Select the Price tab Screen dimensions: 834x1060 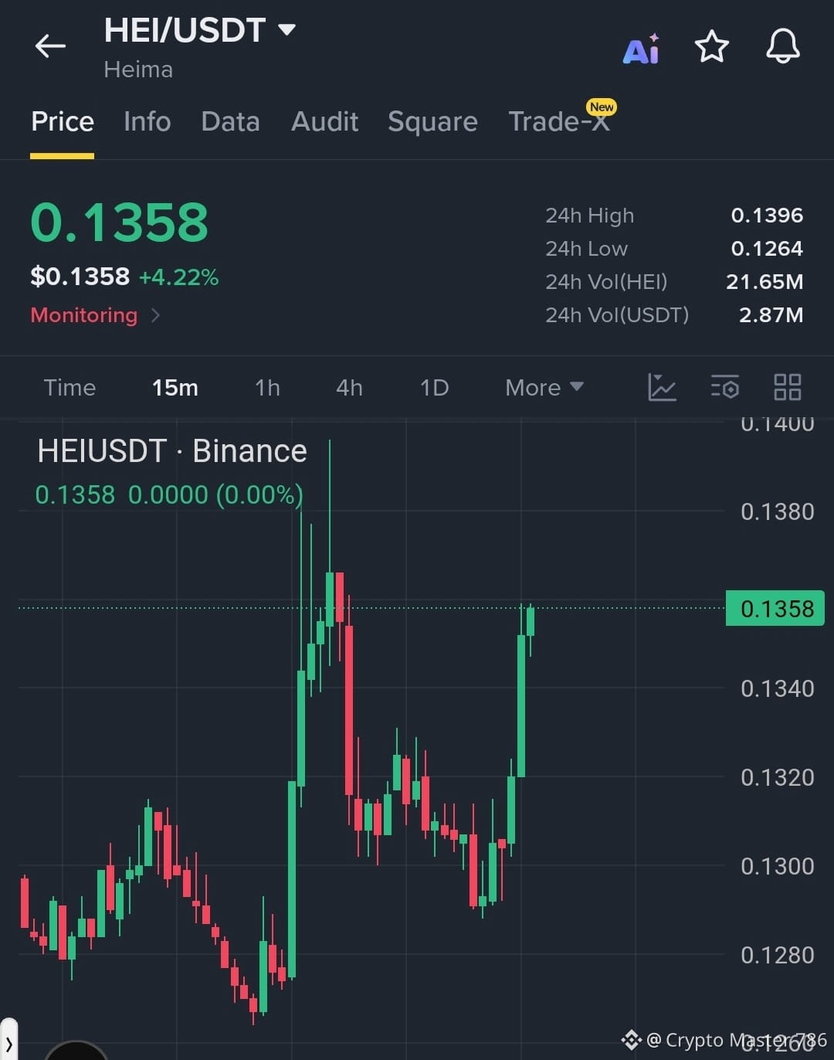[63, 122]
